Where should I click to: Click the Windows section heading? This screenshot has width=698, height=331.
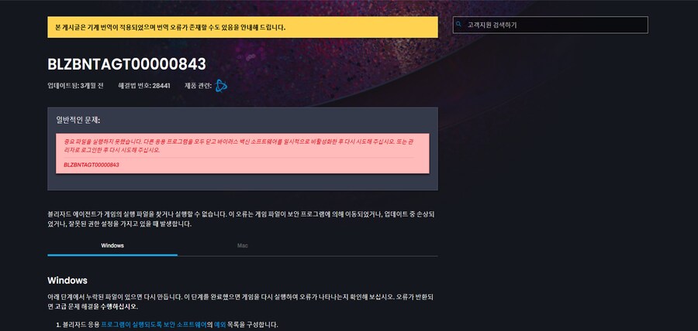(x=67, y=281)
